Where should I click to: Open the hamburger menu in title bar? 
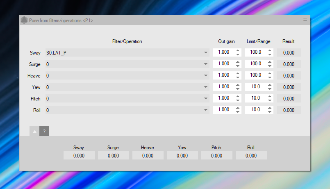pos(305,20)
